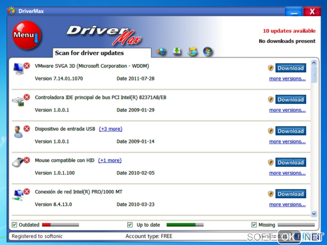
Task: Click Date 2010-03-23 text
Action: click(x=136, y=204)
